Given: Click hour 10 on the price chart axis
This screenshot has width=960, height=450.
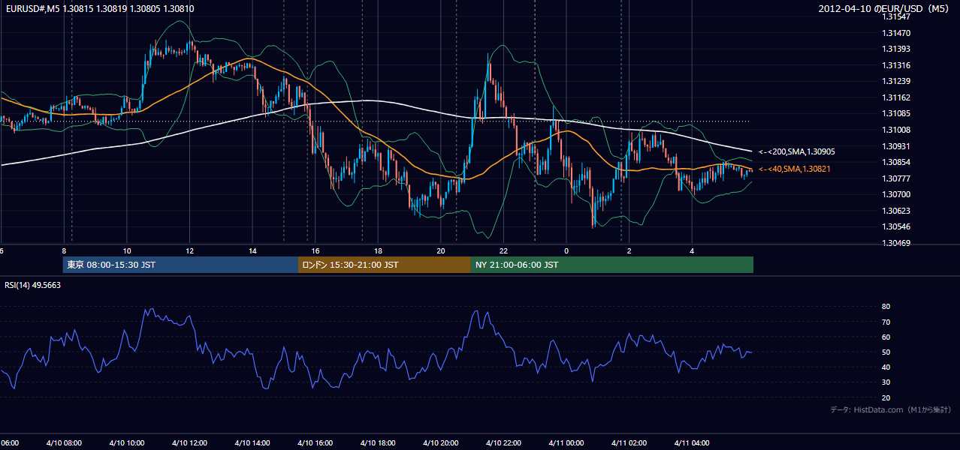Looking at the screenshot, I should (126, 251).
